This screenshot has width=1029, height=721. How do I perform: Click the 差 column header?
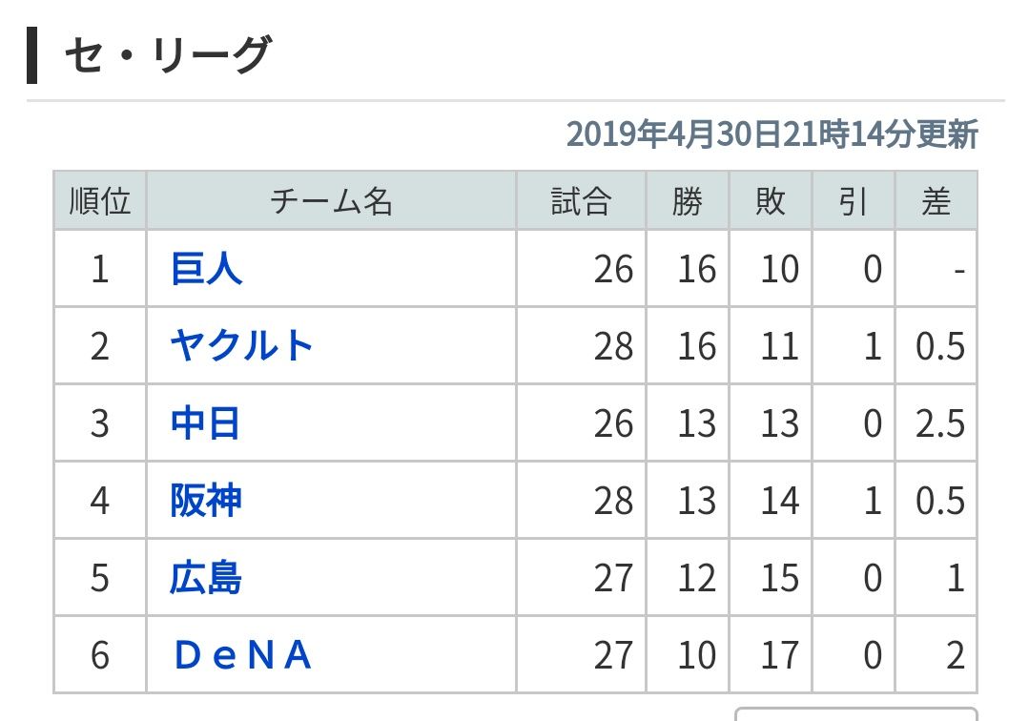coord(936,201)
